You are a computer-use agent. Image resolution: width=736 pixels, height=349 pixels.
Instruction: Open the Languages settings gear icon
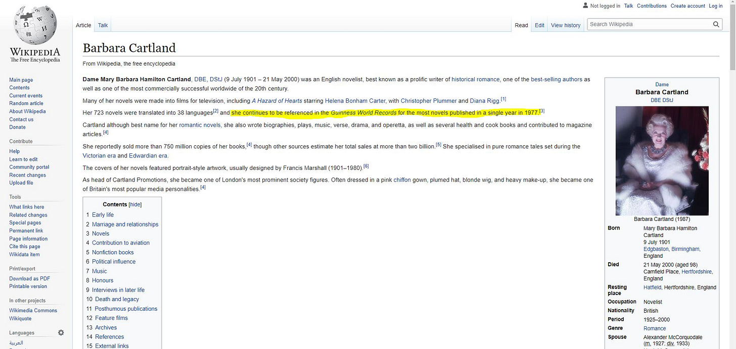click(x=61, y=333)
